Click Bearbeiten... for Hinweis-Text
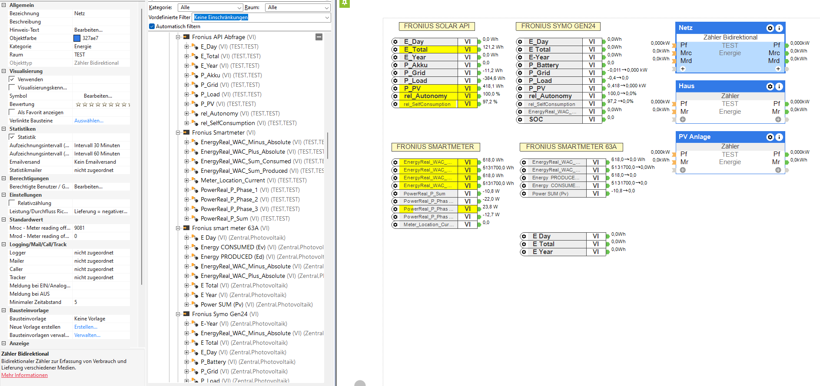This screenshot has width=820, height=386. pyautogui.click(x=89, y=30)
